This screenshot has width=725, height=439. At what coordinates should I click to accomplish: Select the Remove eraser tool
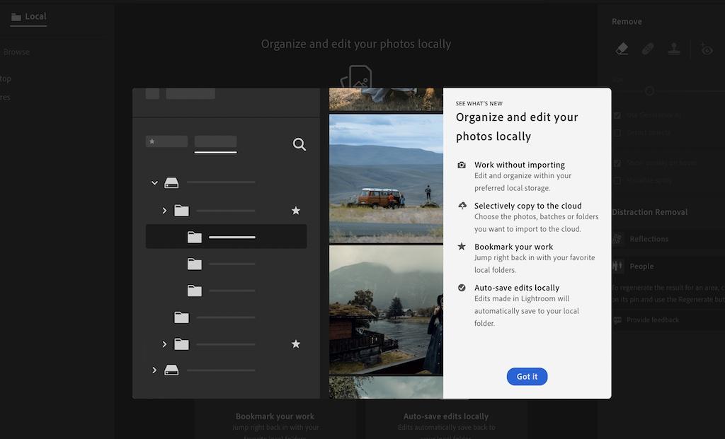[622, 49]
